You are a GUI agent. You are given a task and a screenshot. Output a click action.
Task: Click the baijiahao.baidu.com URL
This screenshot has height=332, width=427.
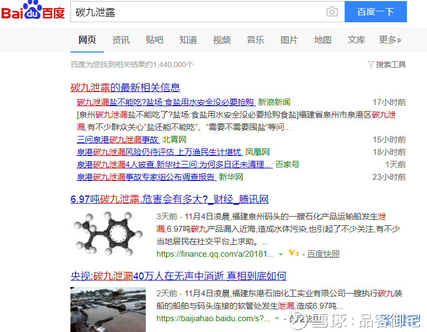tap(213, 318)
